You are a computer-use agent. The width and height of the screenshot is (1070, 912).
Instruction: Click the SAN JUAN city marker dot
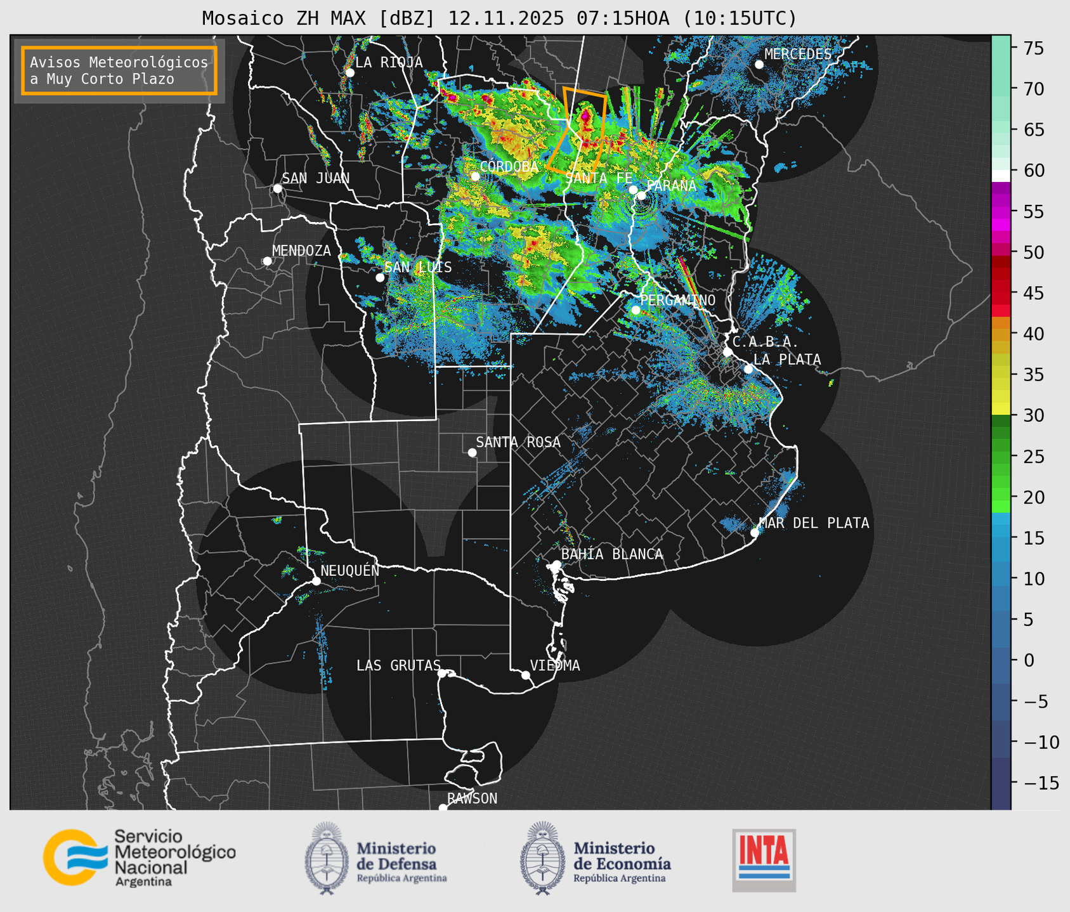pyautogui.click(x=277, y=188)
